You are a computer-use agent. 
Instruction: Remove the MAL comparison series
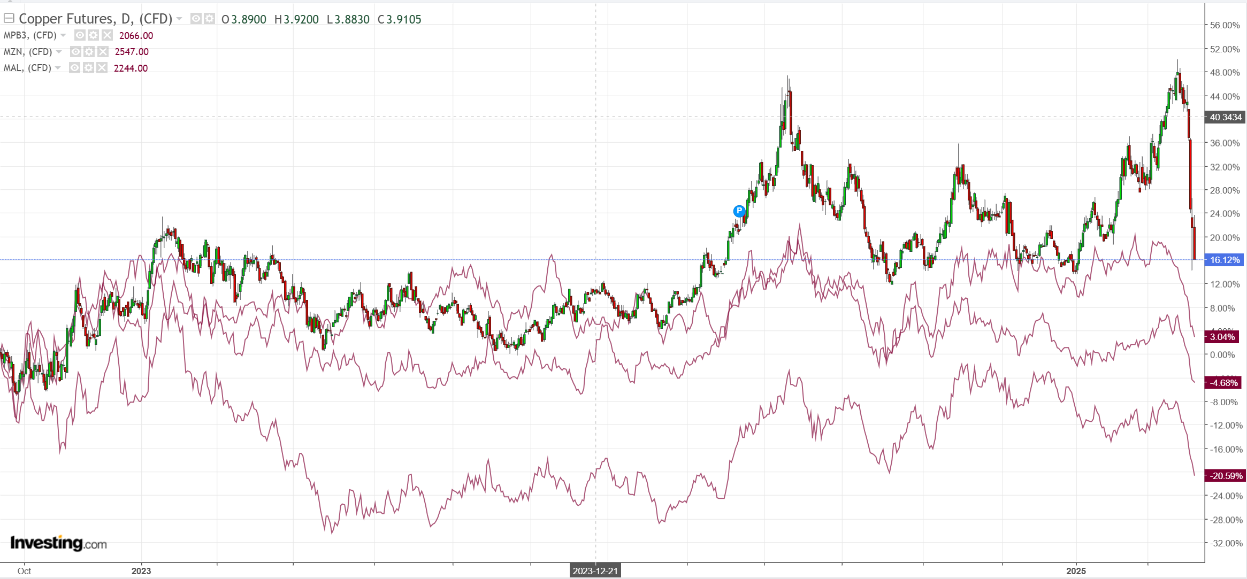click(102, 68)
